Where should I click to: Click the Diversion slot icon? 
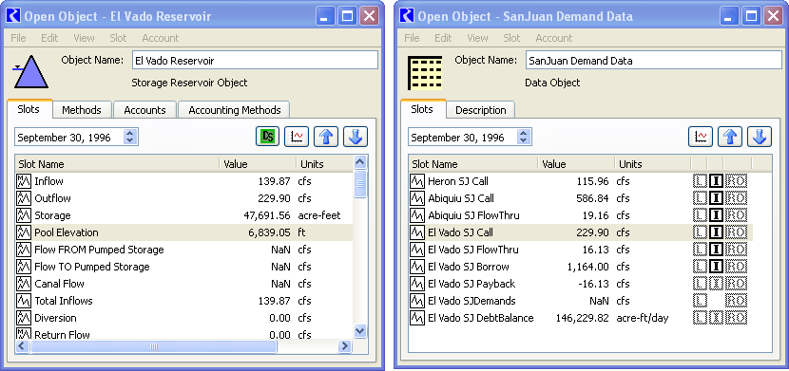coord(24,318)
